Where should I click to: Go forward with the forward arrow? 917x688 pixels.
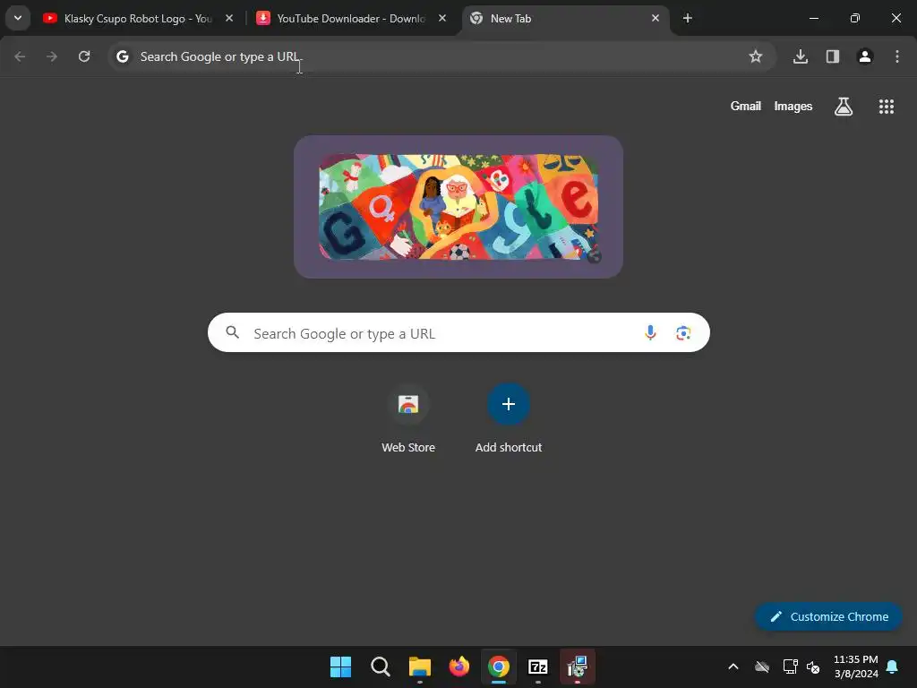tap(52, 56)
